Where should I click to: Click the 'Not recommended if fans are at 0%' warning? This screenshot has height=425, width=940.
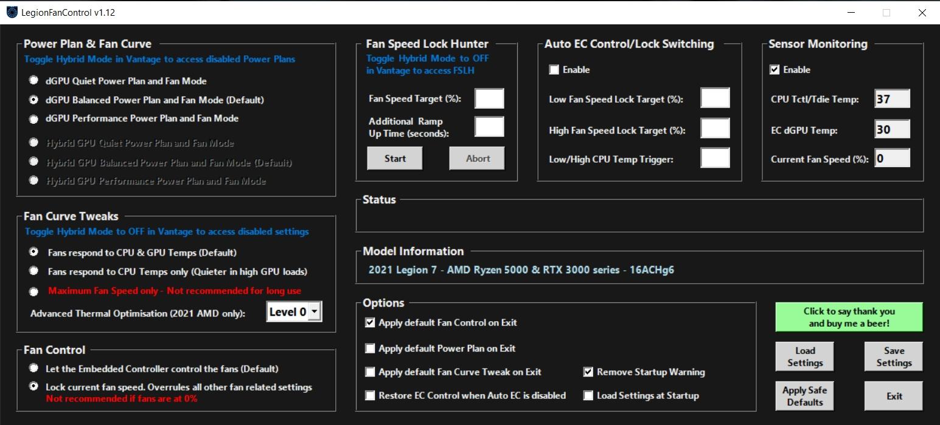click(122, 399)
